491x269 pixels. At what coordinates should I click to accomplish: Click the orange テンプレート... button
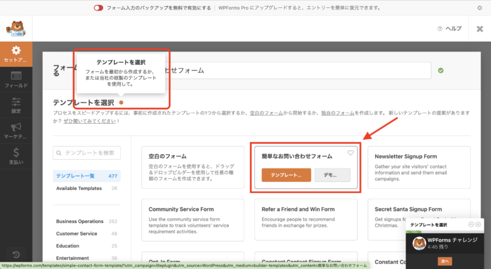tap(286, 175)
